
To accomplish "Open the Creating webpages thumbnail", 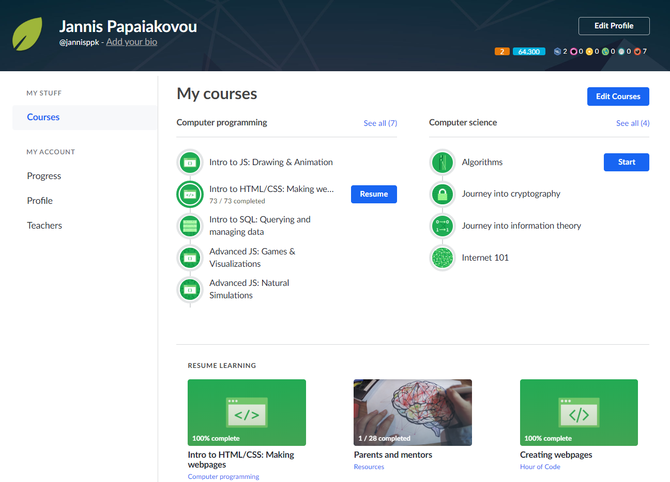I will (x=579, y=412).
